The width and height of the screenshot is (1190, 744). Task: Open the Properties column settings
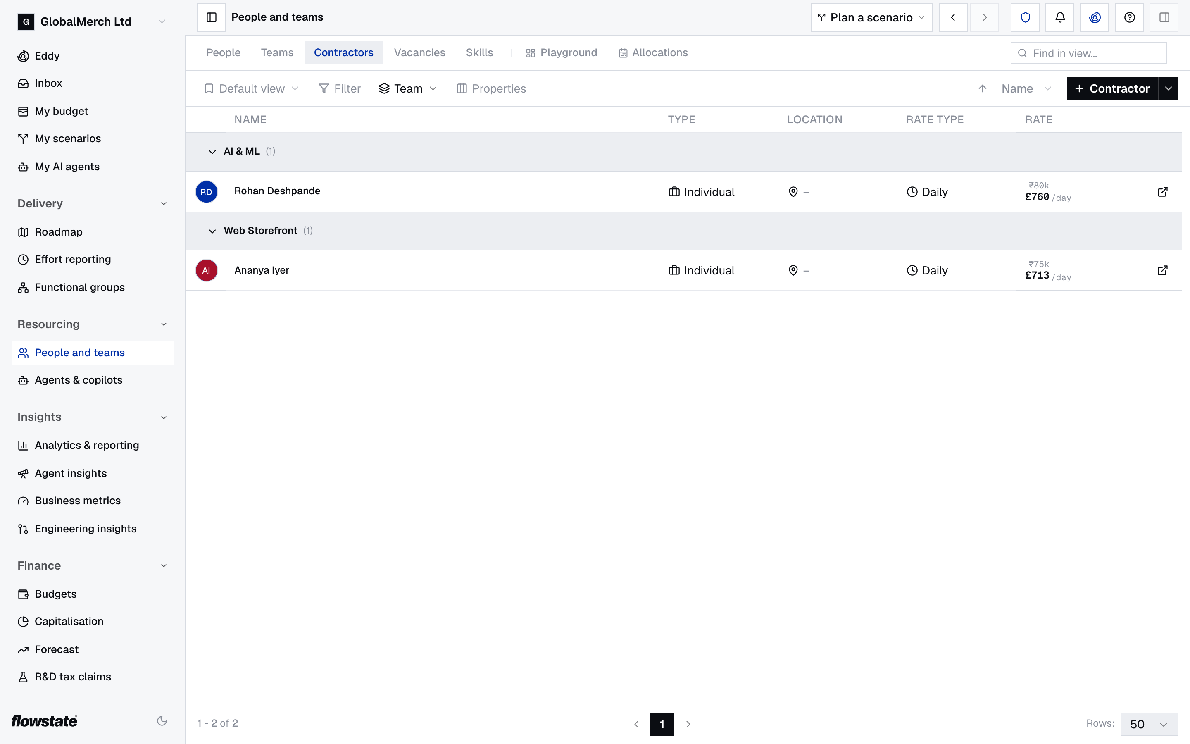[491, 88]
